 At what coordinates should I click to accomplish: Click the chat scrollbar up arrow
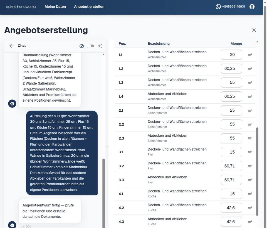point(103,55)
